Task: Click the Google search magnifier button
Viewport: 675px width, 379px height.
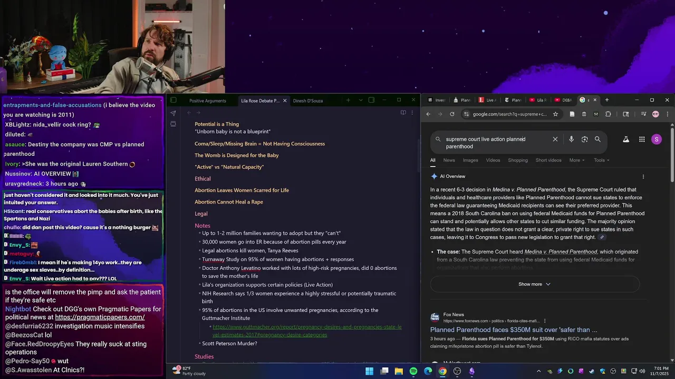Action: click(597, 139)
